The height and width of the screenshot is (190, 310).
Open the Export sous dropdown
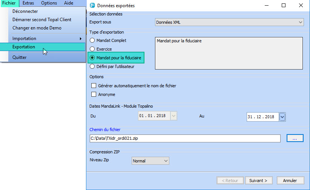(x=229, y=22)
